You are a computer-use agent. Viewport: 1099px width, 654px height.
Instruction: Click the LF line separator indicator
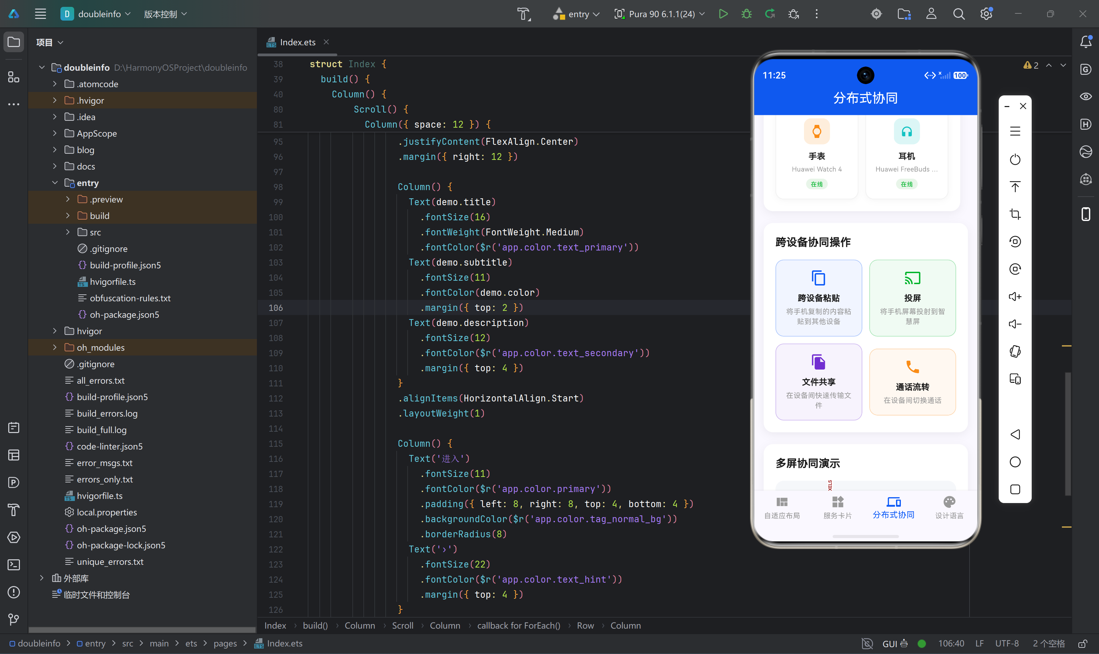tap(979, 643)
